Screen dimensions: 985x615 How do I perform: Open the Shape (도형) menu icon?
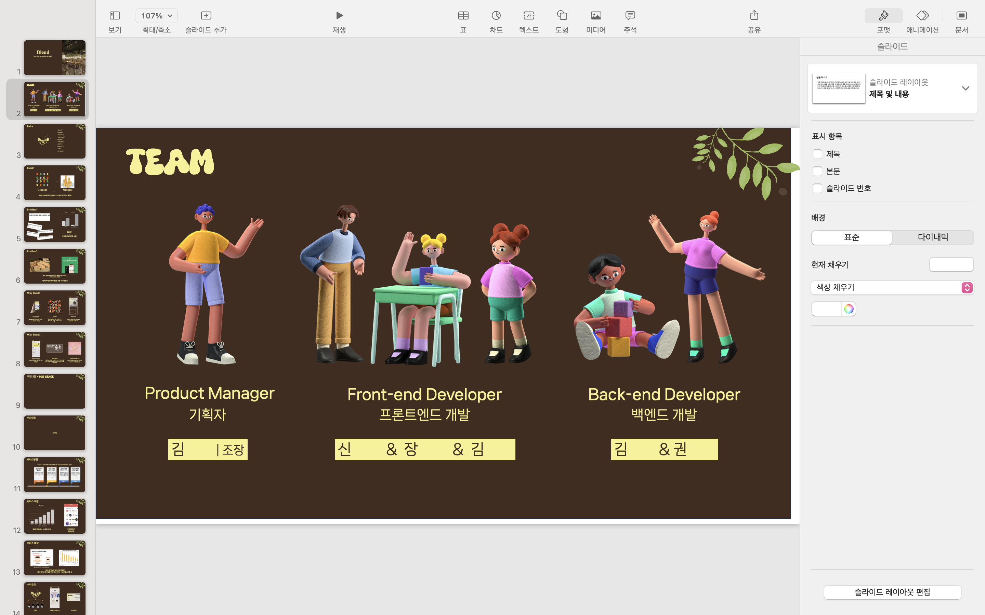[x=562, y=15]
